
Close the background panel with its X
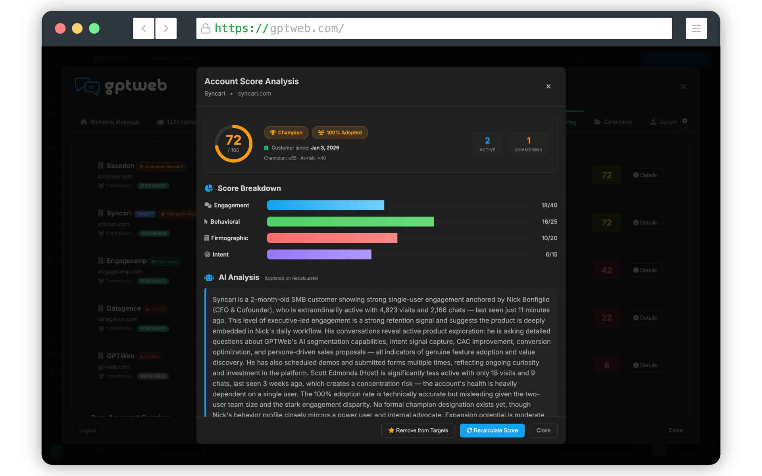tap(683, 86)
